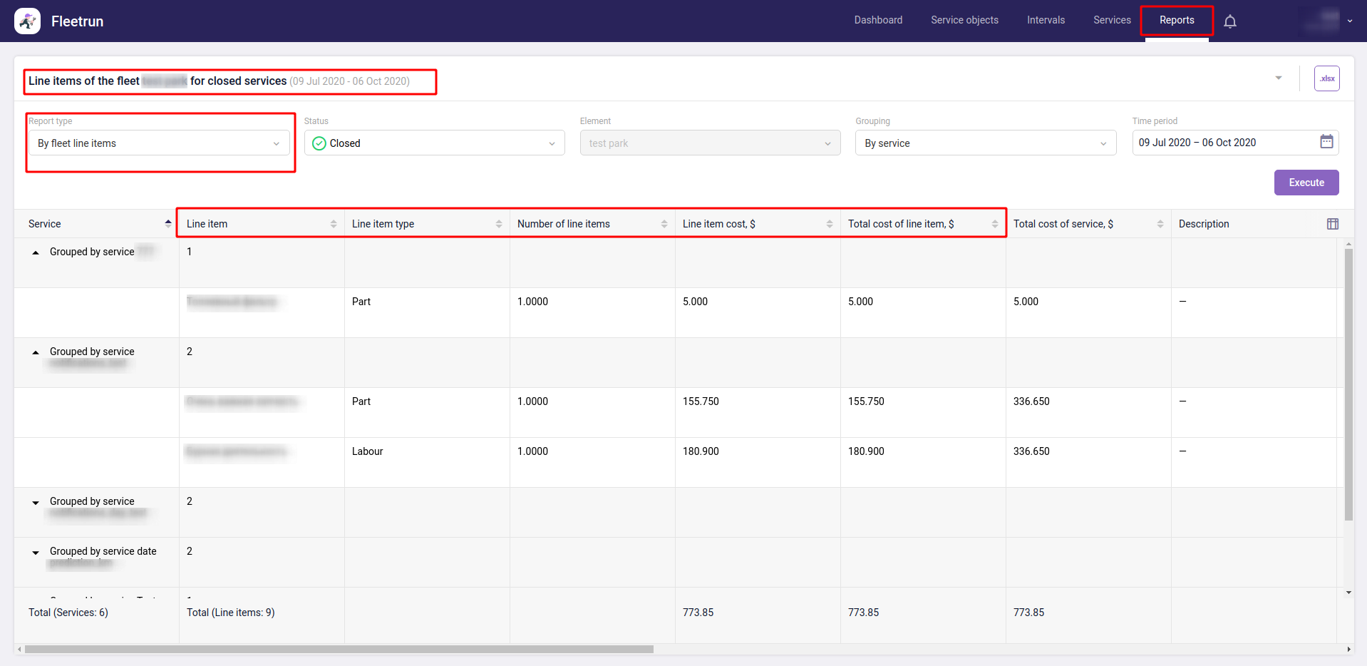Collapse the first Grouped by service row

pos(36,252)
